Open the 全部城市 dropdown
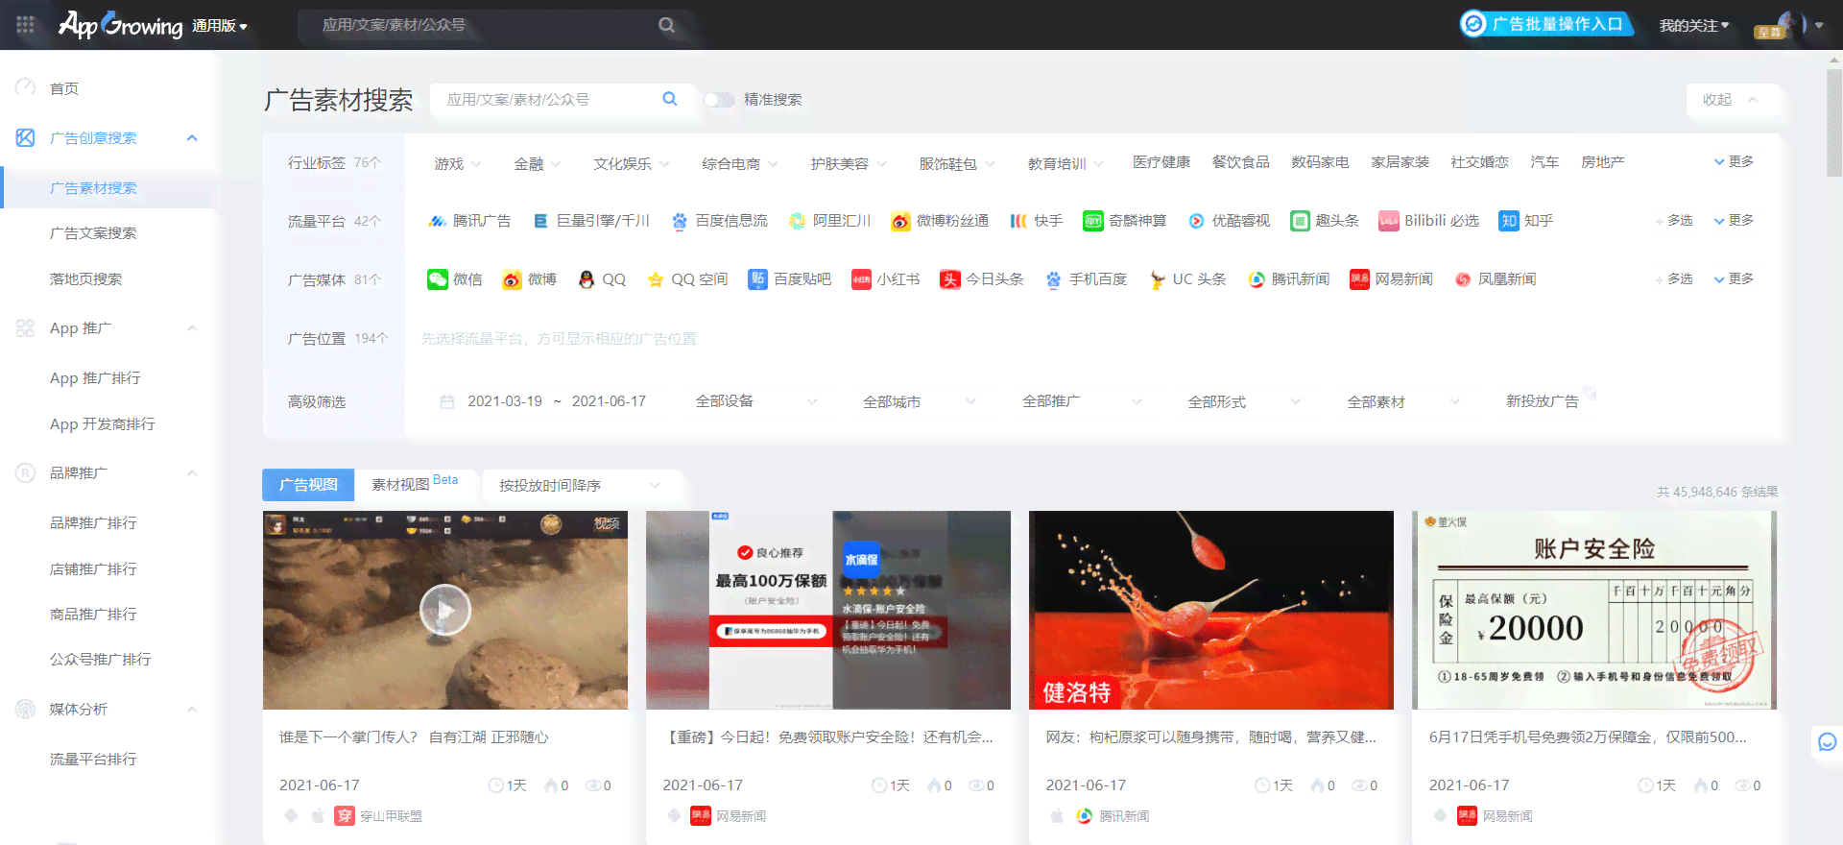1843x845 pixels. 919,401
